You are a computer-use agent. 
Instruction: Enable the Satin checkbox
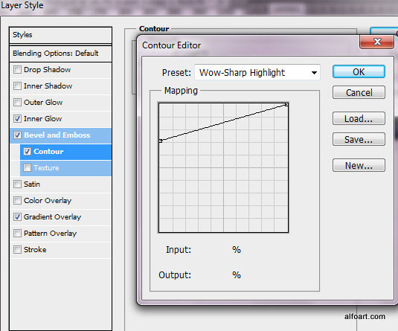click(x=17, y=184)
